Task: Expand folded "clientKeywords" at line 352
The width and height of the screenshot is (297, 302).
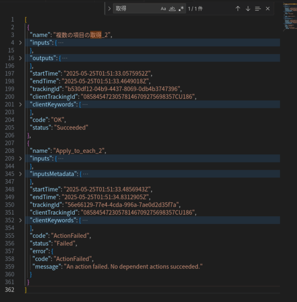Action: point(21,221)
